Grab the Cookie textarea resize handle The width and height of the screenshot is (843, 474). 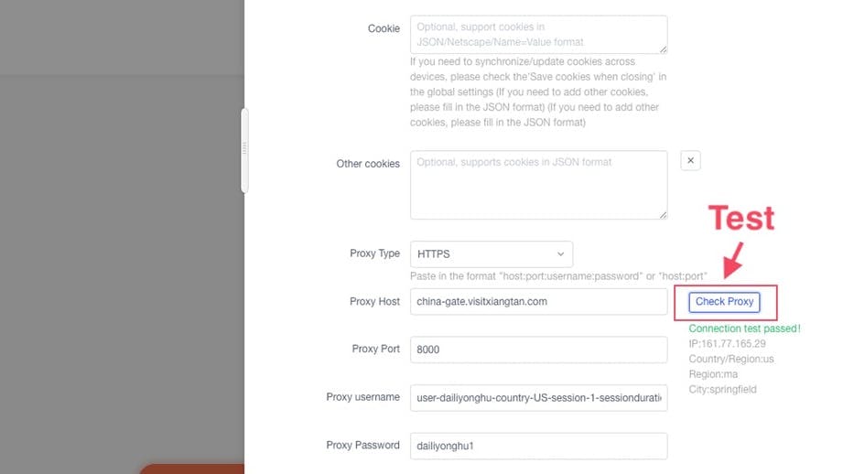click(x=663, y=49)
